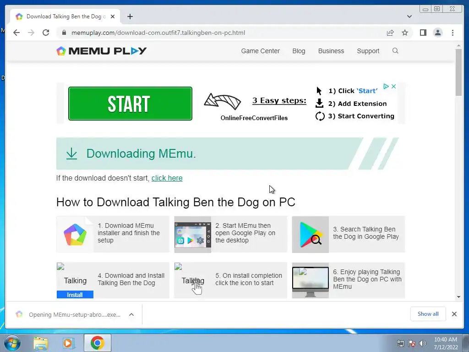Click the green START ad button
This screenshot has width=469, height=352.
pyautogui.click(x=130, y=104)
